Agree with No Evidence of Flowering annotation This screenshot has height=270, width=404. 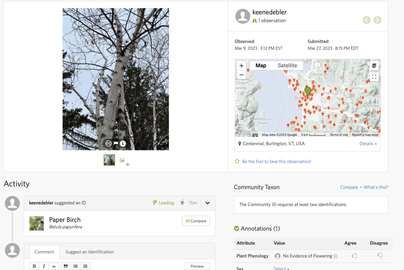point(354,256)
